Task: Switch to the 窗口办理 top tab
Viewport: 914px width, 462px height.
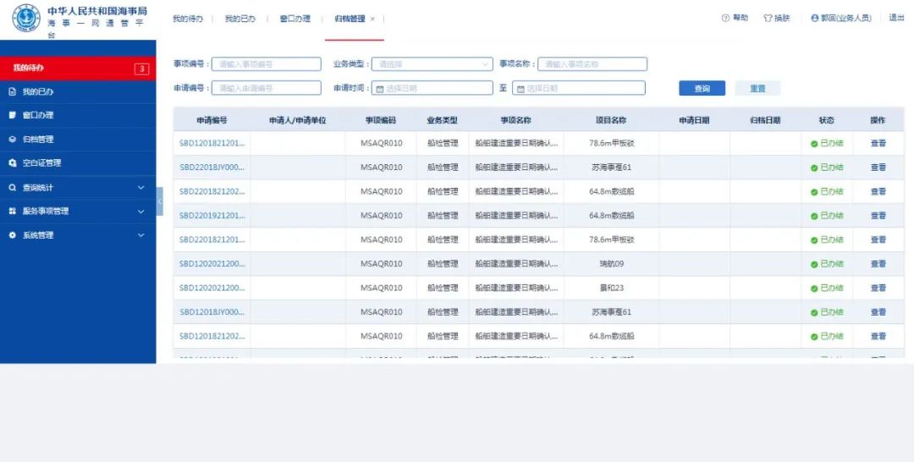Action: pos(295,19)
